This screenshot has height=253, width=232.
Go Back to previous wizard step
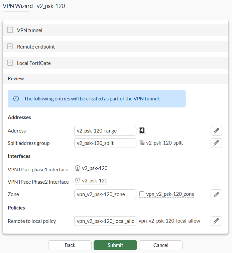[70, 245]
